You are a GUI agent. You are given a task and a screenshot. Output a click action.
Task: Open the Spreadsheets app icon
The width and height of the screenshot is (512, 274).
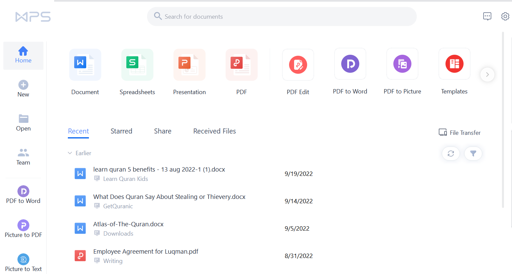click(137, 65)
